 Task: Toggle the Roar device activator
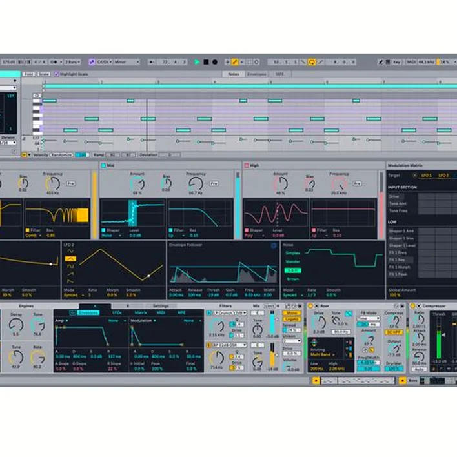(x=310, y=306)
